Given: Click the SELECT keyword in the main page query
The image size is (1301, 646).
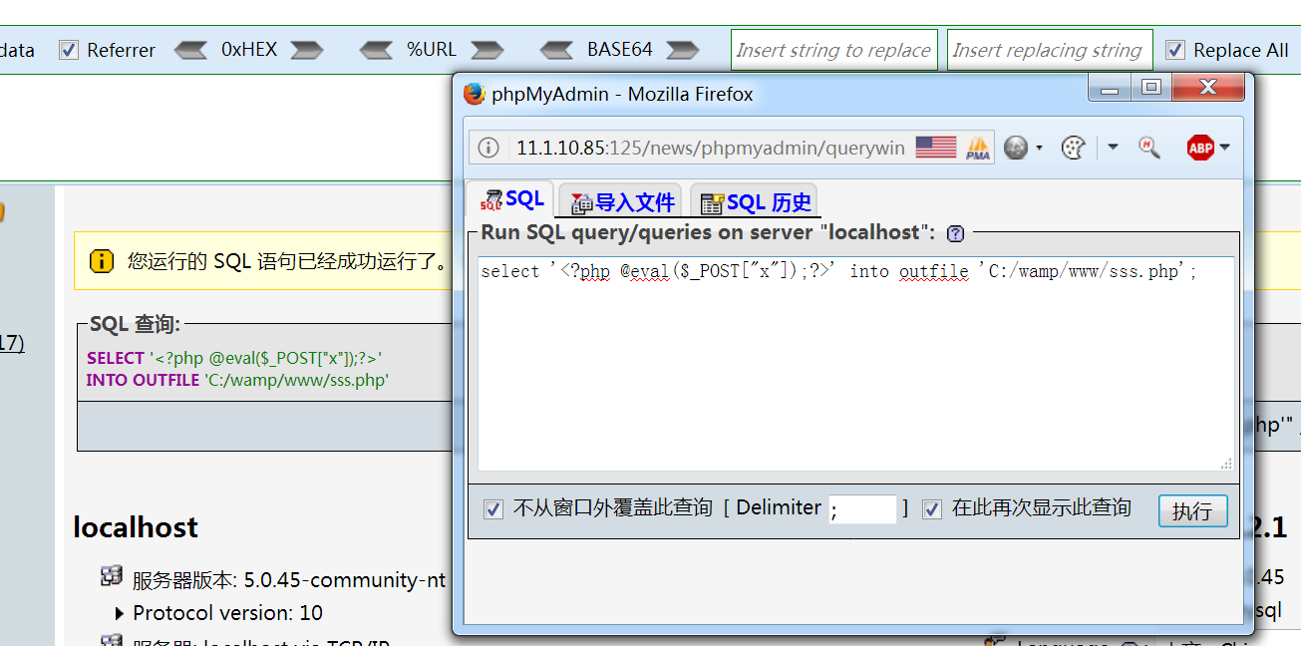Looking at the screenshot, I should [116, 358].
